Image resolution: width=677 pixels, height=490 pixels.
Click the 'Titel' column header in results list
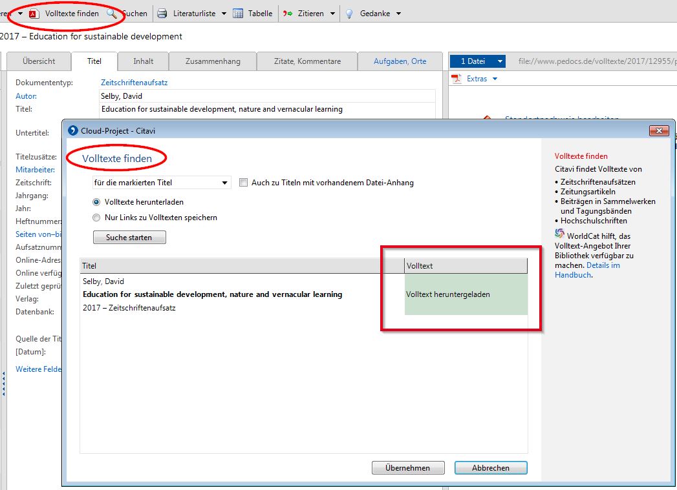(242, 266)
